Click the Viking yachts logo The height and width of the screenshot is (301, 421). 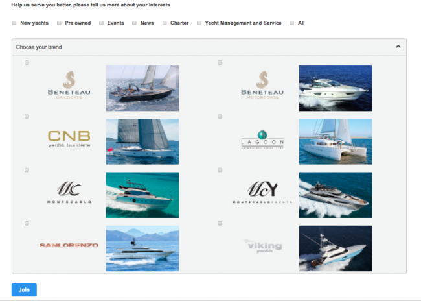click(263, 246)
